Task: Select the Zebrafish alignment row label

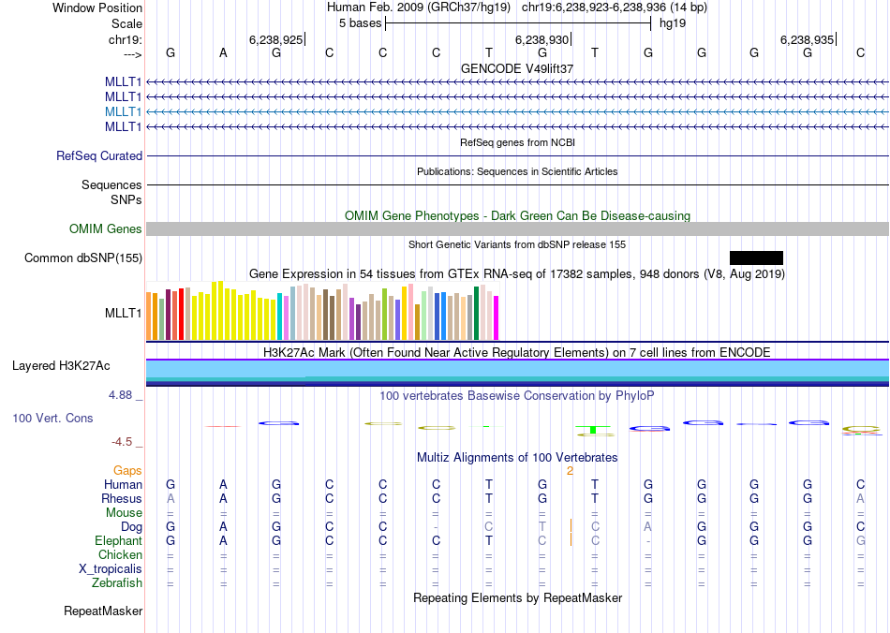Action: [117, 583]
